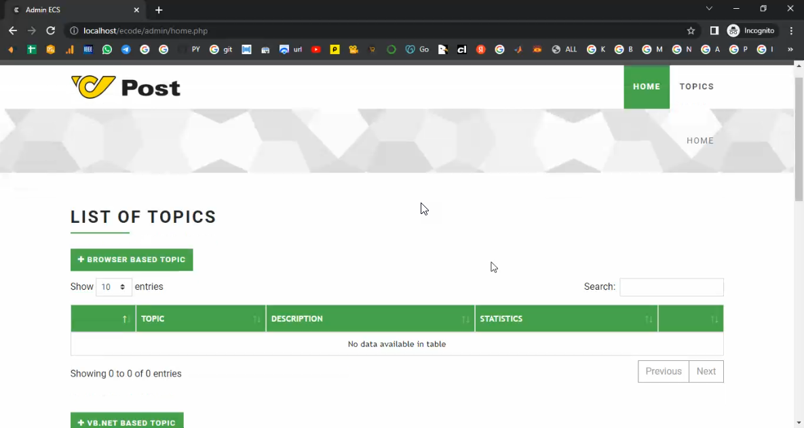Open the yellow video camera bookmark
Image resolution: width=804 pixels, height=428 pixels.
(353, 49)
